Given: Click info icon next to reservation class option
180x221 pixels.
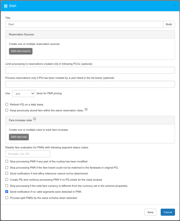Looking at the screenshot, I should tap(86, 109).
